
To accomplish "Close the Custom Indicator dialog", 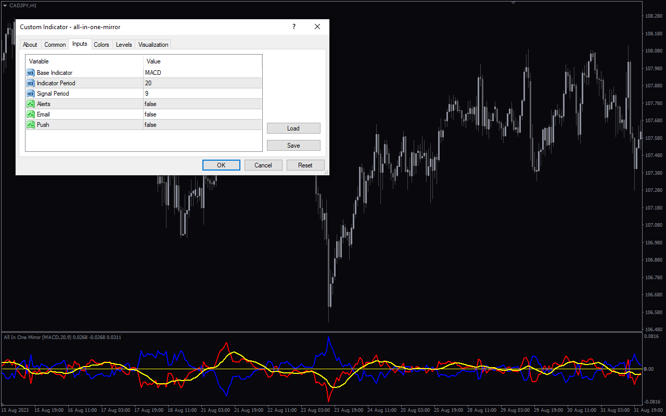I will pos(317,27).
